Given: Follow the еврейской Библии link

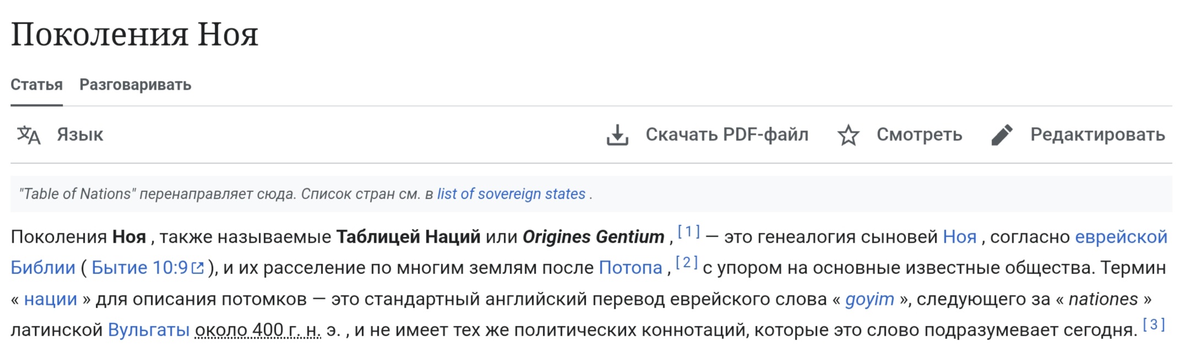Looking at the screenshot, I should [1121, 237].
